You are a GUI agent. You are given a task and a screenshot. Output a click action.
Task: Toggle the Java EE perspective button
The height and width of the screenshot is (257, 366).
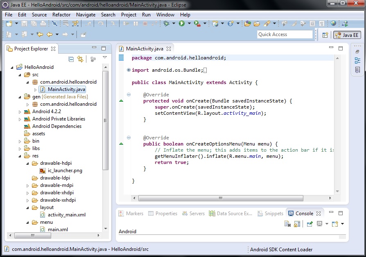point(347,35)
